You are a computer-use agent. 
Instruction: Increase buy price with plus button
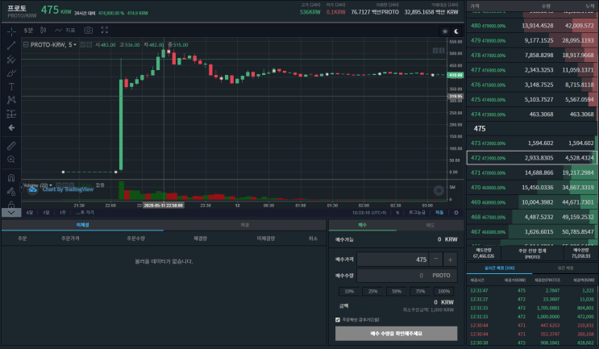click(x=450, y=260)
